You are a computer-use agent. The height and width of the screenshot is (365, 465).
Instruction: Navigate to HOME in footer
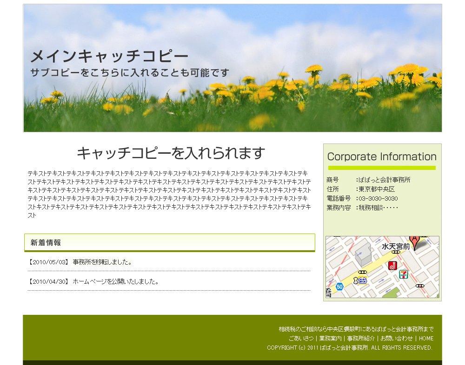point(426,339)
